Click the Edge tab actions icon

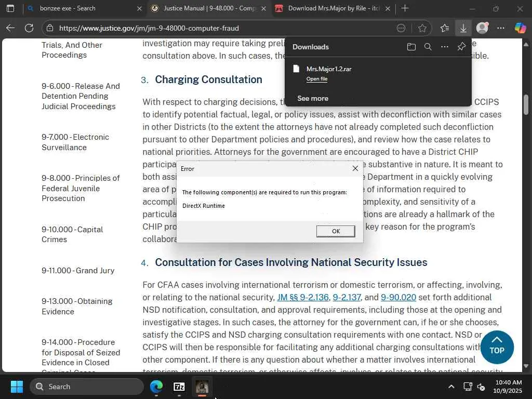tap(10, 8)
